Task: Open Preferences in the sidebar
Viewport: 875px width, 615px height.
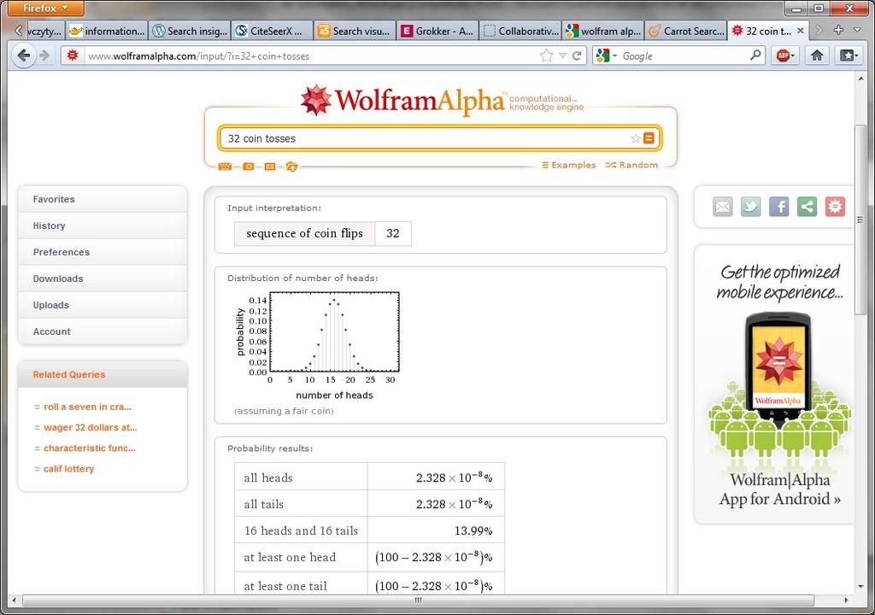Action: coord(103,252)
